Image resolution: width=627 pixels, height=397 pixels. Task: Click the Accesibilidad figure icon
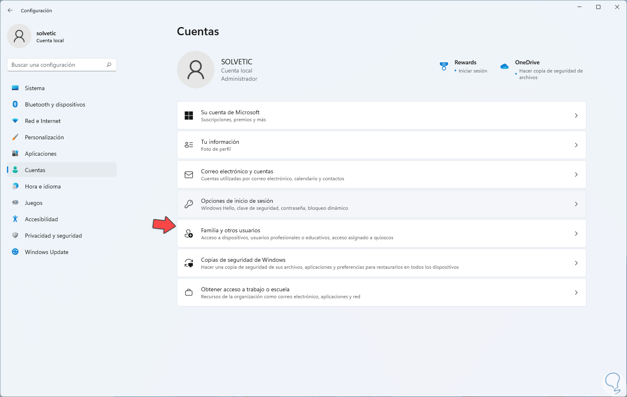tap(15, 219)
